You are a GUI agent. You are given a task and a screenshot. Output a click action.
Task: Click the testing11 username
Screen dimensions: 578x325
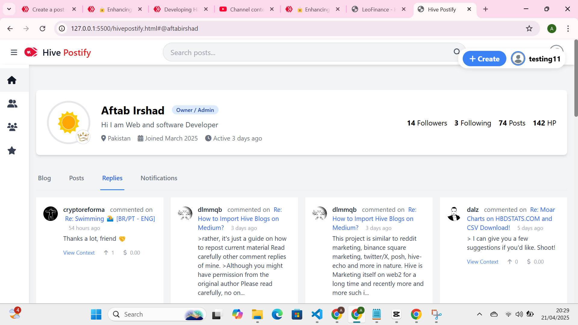[x=545, y=59]
